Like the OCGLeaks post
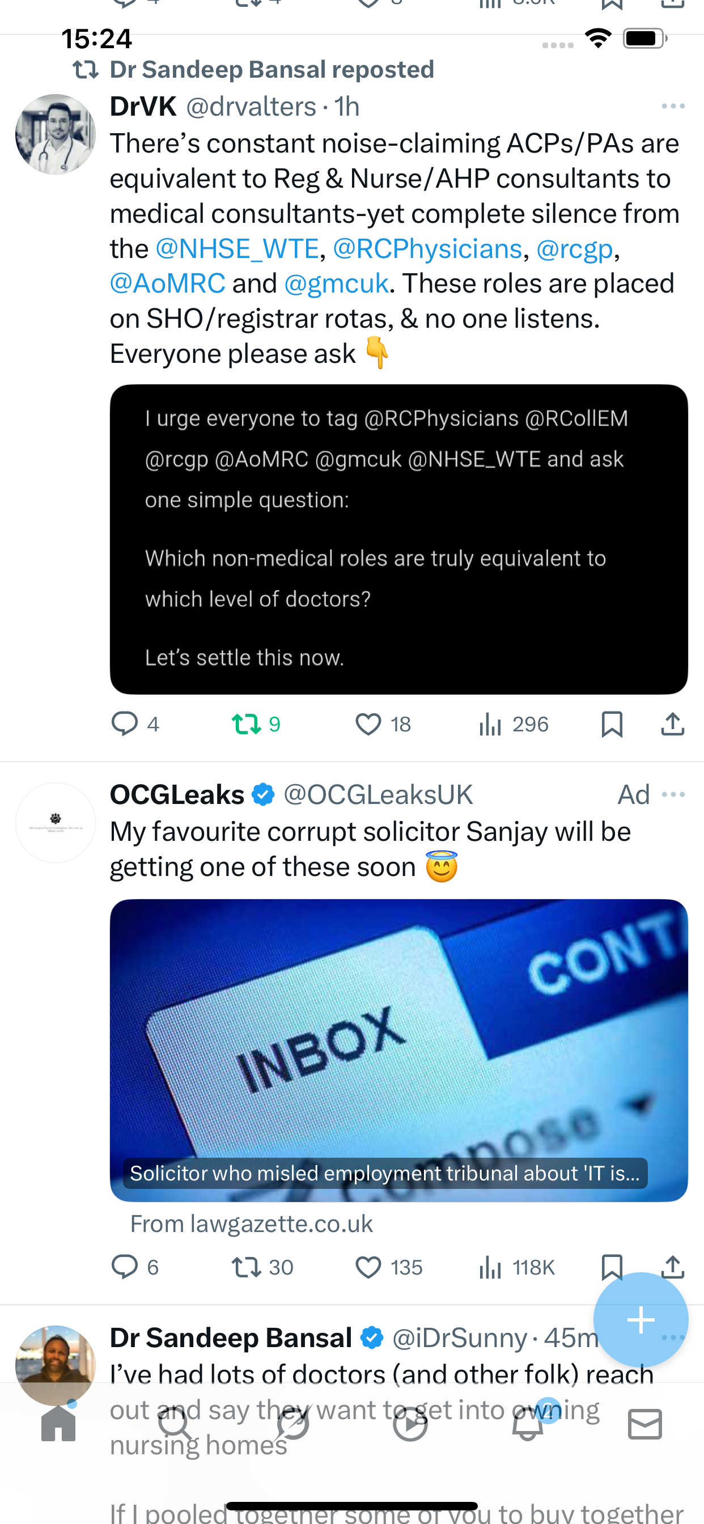The width and height of the screenshot is (704, 1524). tap(368, 1267)
